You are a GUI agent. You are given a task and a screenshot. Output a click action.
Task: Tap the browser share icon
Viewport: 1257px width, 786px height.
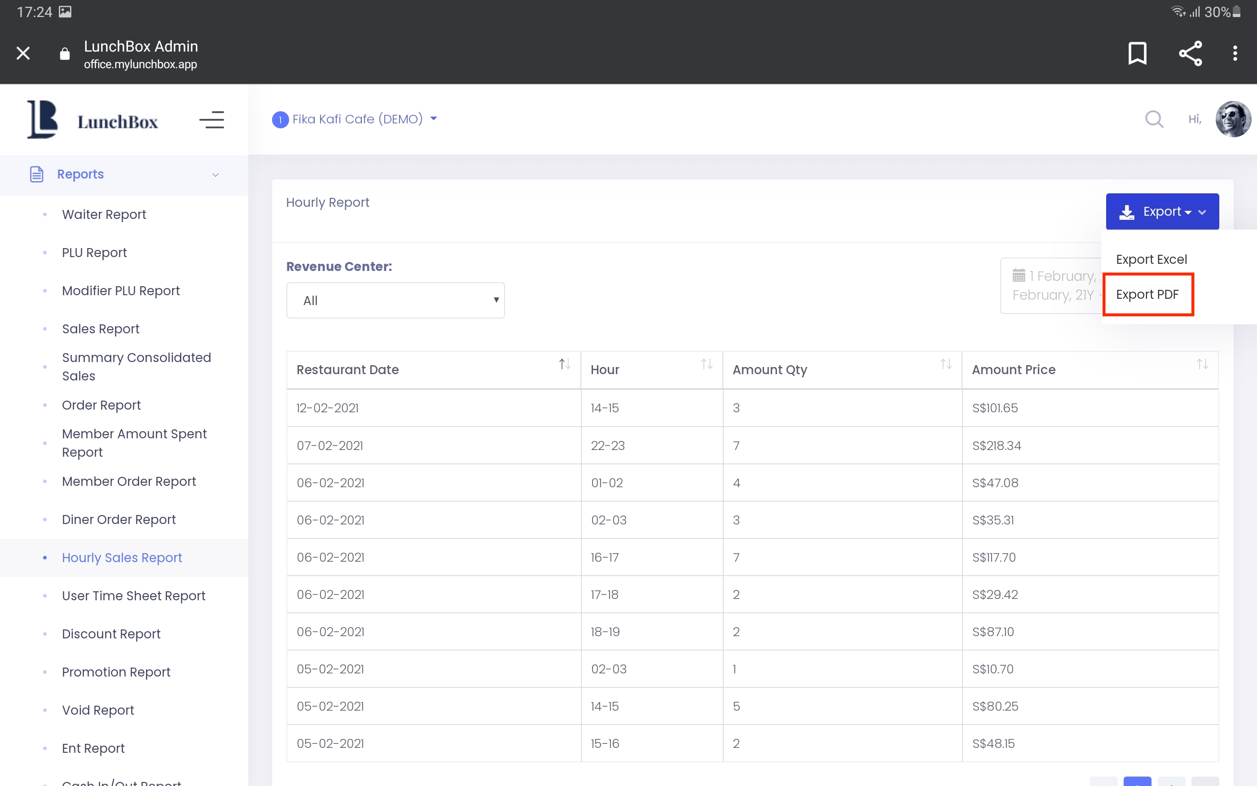[x=1190, y=53]
